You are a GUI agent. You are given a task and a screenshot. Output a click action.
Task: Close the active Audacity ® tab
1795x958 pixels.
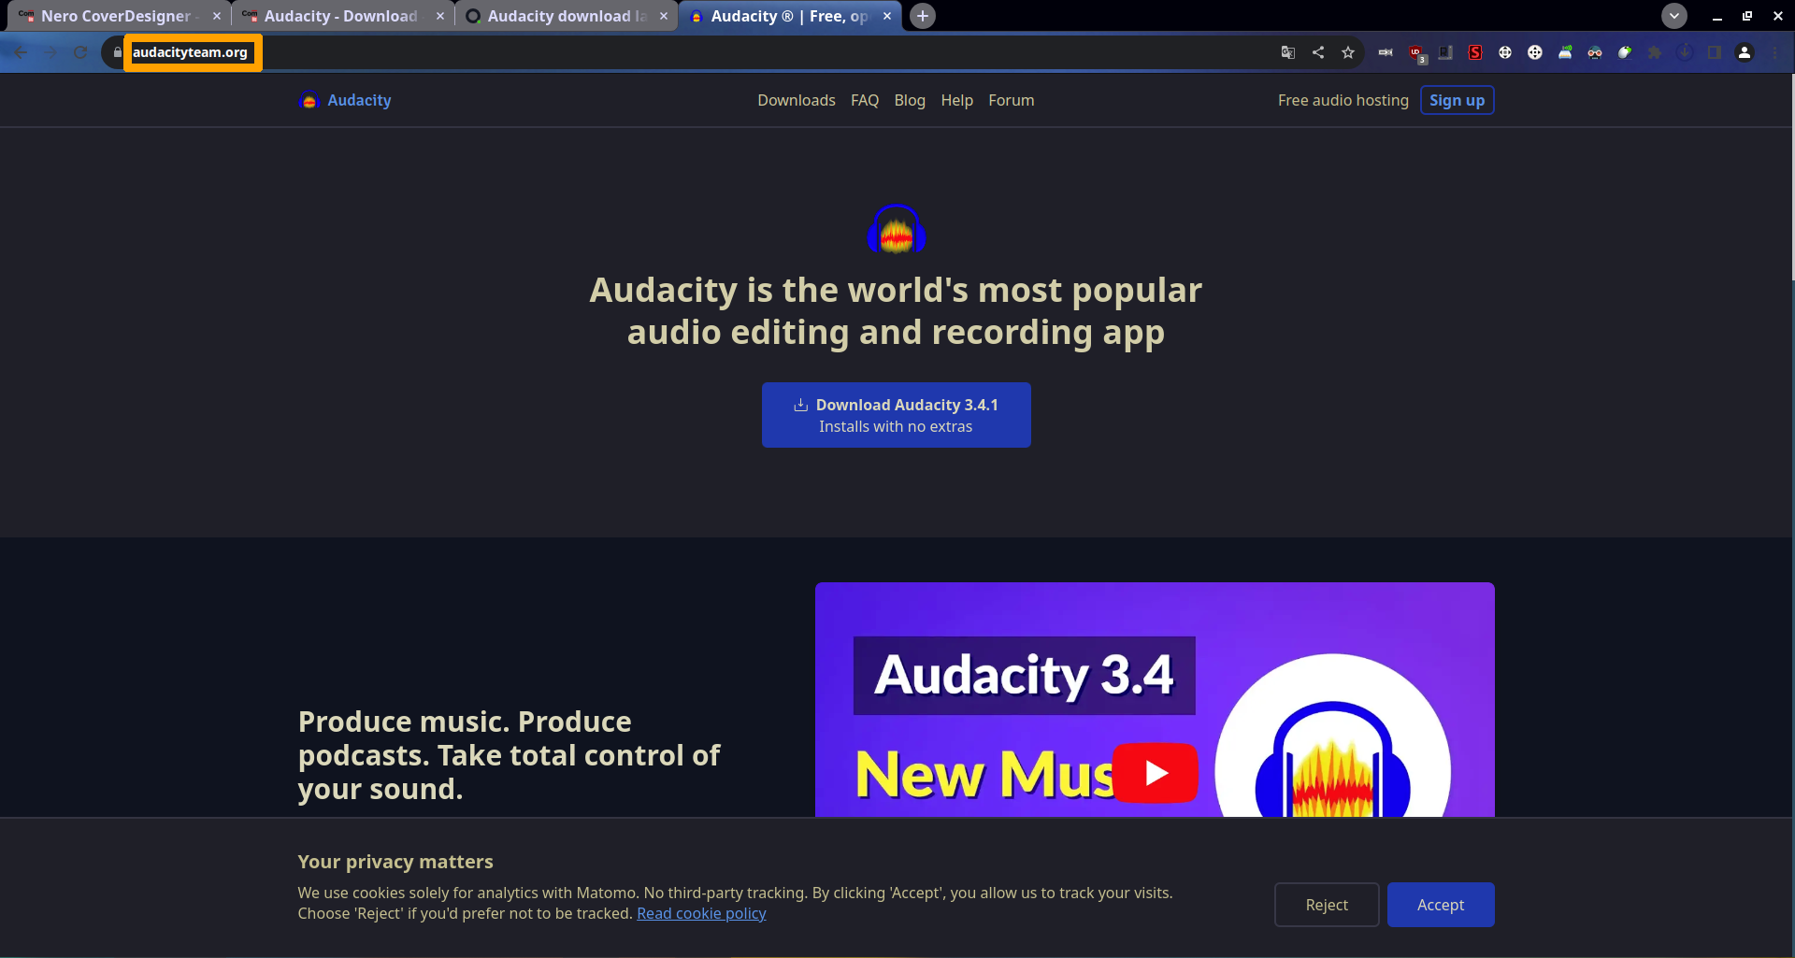click(887, 16)
